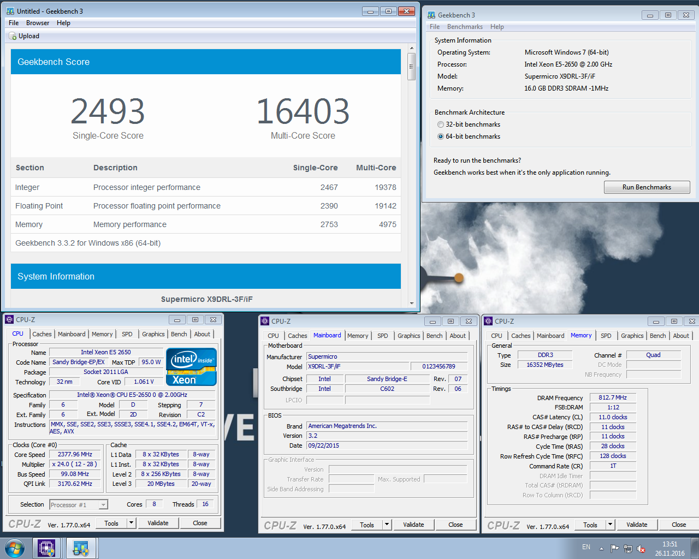The height and width of the screenshot is (559, 699).
Task: Click scroll up arrow in Geekbench results
Action: [412, 49]
